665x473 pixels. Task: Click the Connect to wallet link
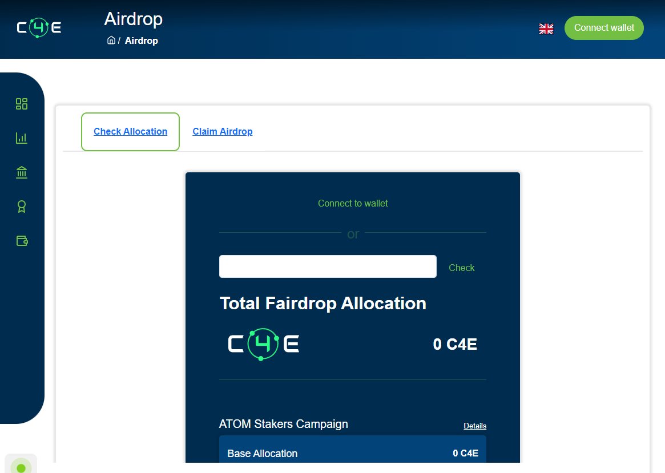pyautogui.click(x=353, y=204)
